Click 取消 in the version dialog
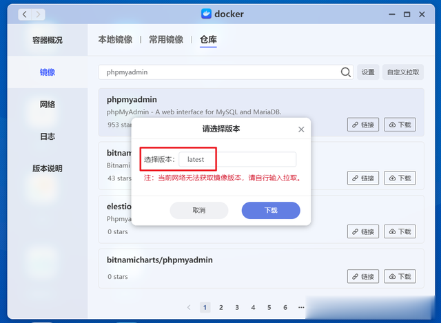 pos(199,210)
